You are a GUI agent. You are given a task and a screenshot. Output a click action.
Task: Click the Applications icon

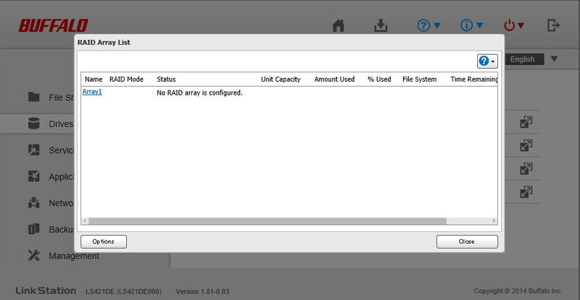33,176
